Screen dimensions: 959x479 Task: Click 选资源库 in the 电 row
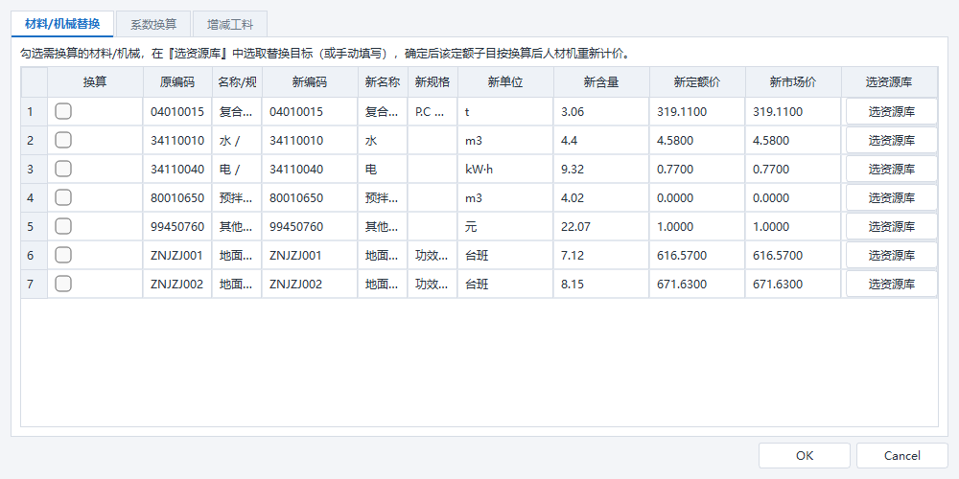[891, 170]
